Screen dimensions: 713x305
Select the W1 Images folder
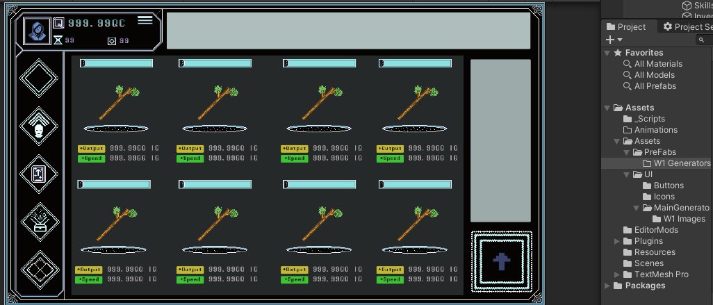coord(678,219)
